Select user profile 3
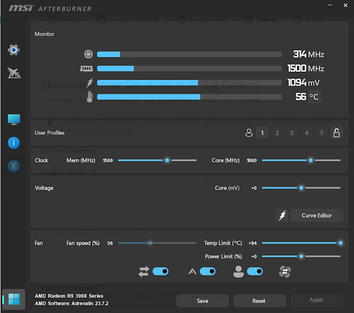Image resolution: width=354 pixels, height=313 pixels. coord(292,133)
